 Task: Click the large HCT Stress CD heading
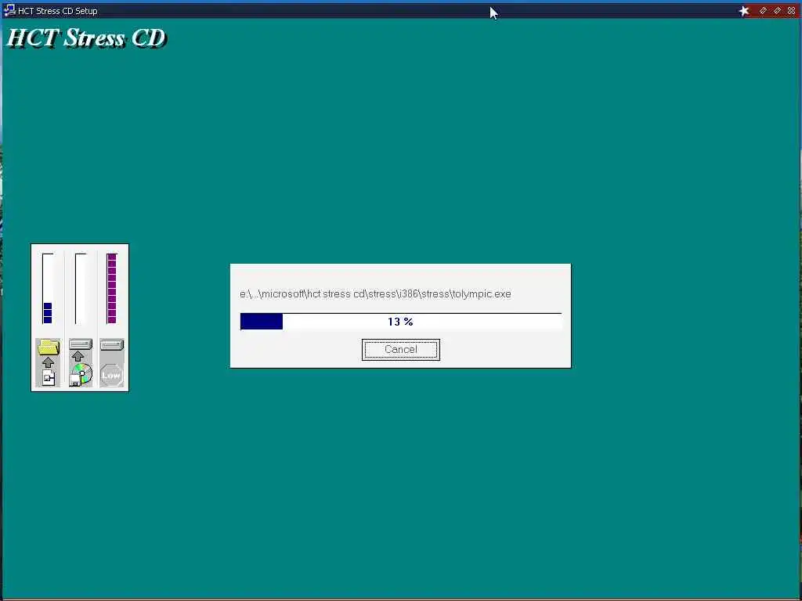click(x=86, y=38)
